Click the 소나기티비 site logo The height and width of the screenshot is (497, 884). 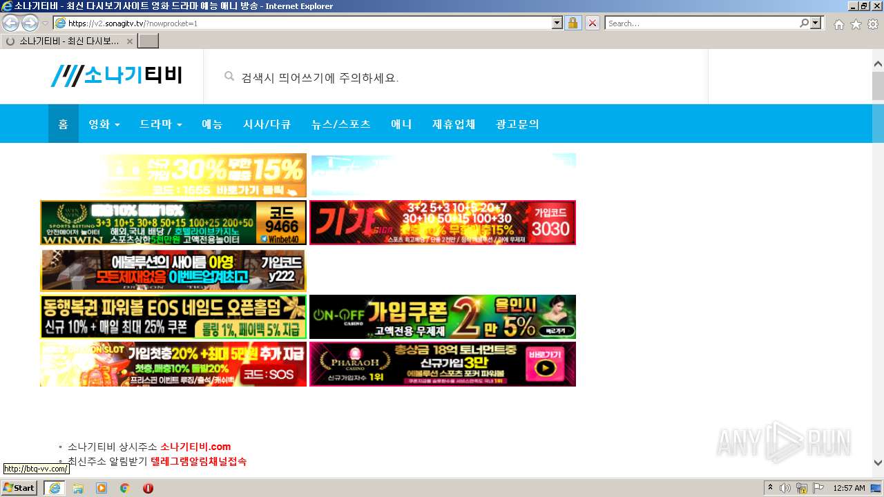(116, 75)
